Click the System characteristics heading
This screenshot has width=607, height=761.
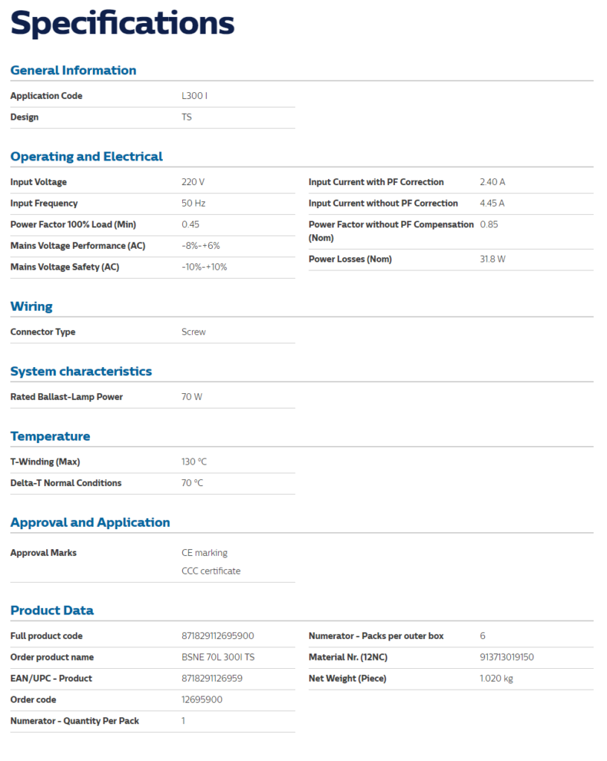pos(81,372)
